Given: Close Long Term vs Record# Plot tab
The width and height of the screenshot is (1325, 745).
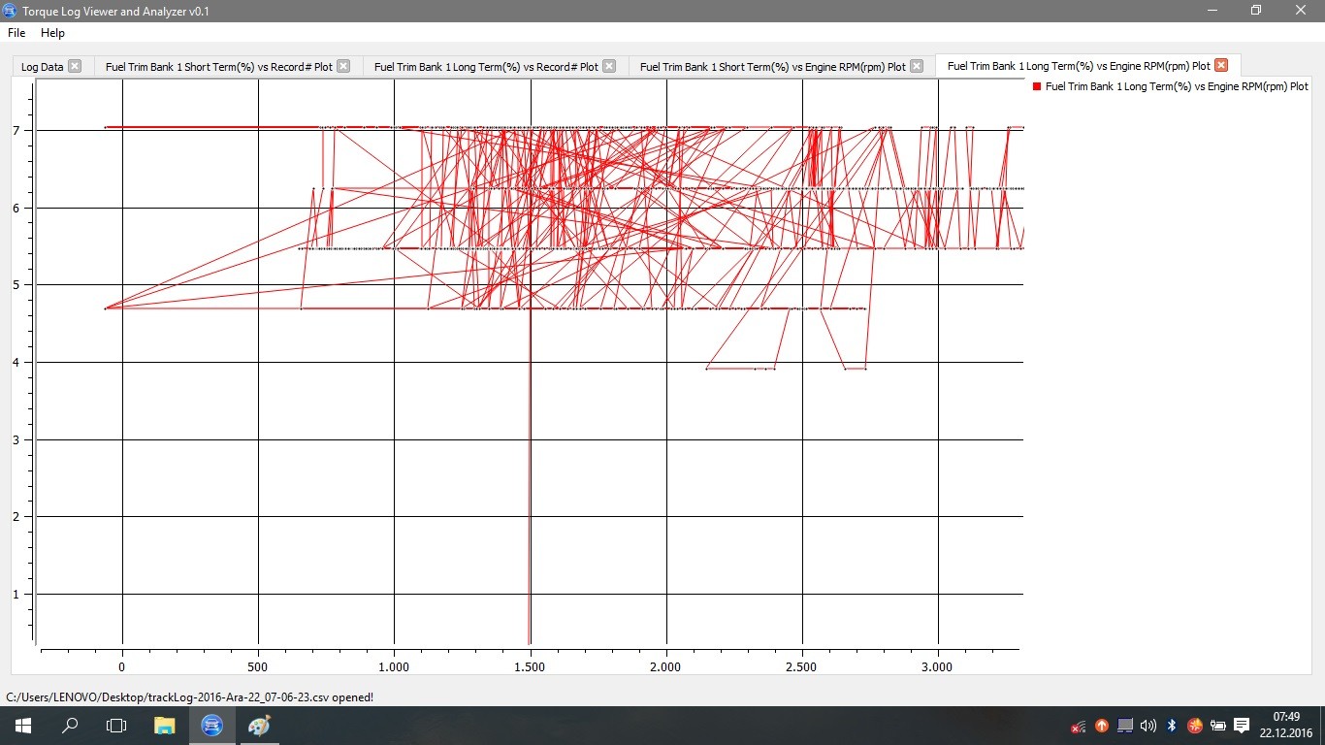Looking at the screenshot, I should (609, 67).
